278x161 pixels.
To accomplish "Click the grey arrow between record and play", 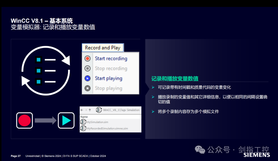I will click(x=45, y=120).
